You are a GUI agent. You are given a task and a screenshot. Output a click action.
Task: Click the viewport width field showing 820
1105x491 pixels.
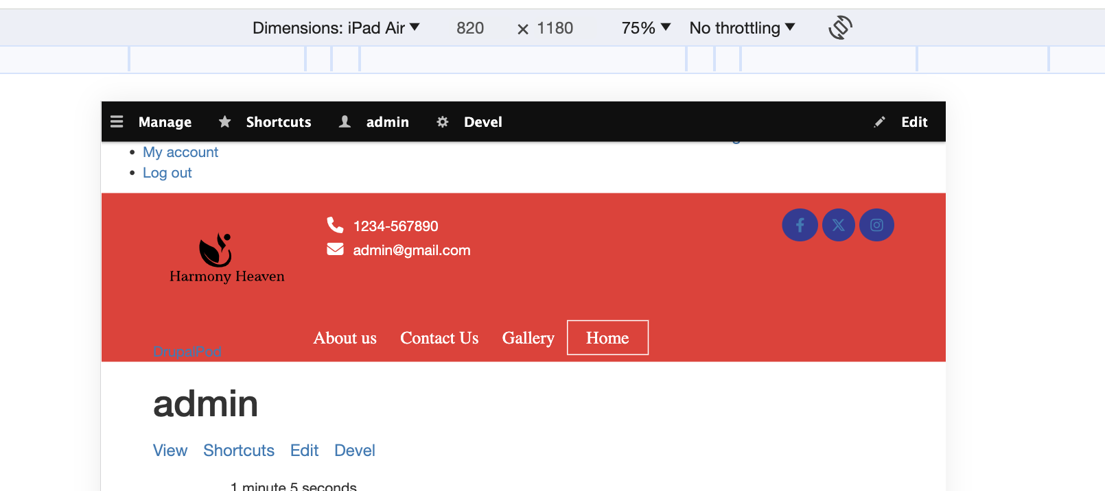pos(470,28)
